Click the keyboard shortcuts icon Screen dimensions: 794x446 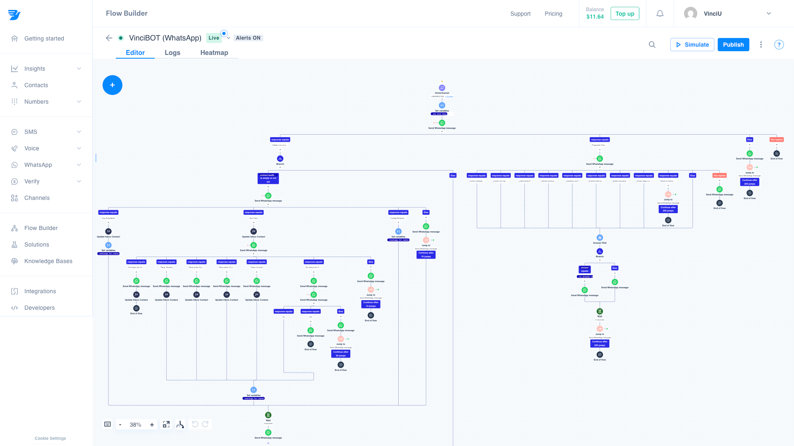108,424
